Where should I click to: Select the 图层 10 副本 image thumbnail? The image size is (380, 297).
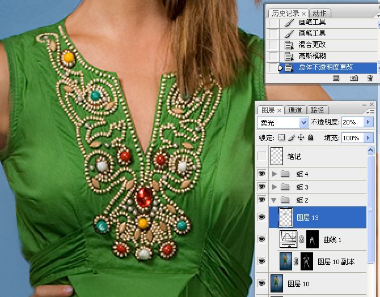click(x=285, y=261)
